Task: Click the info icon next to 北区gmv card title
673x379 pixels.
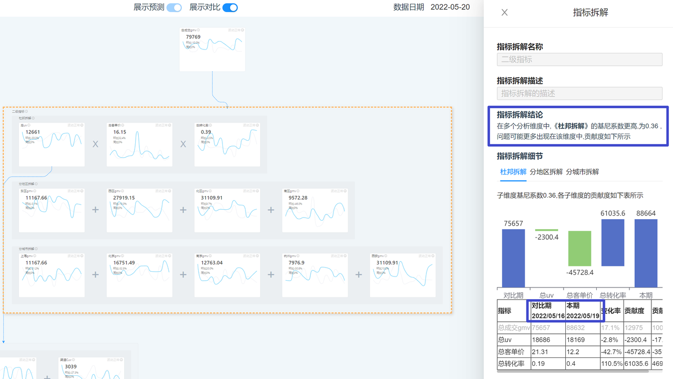Action: point(210,191)
